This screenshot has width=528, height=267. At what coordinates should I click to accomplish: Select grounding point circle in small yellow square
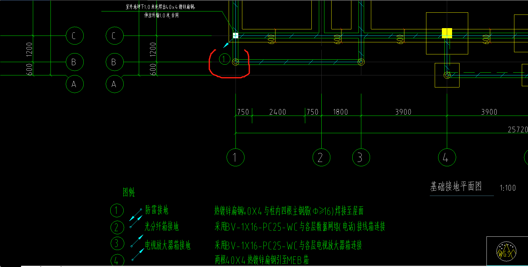(x=447, y=75)
